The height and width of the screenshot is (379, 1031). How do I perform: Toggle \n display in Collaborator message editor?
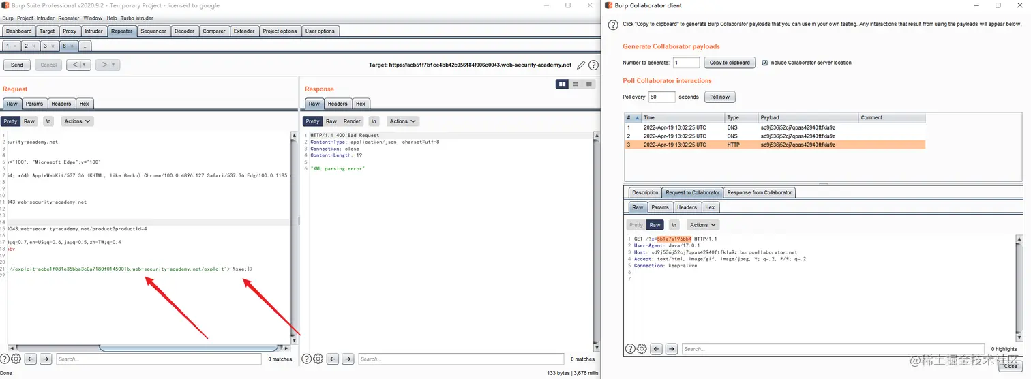[674, 224]
